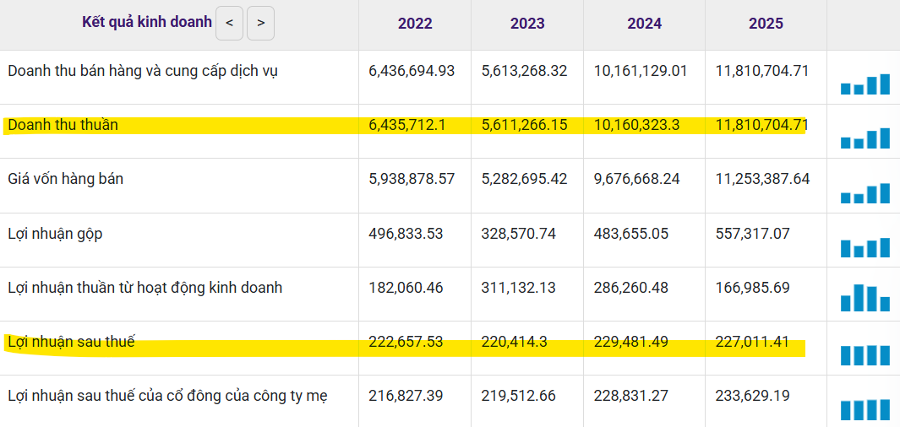Select the cell value 227,011.41

point(752,342)
